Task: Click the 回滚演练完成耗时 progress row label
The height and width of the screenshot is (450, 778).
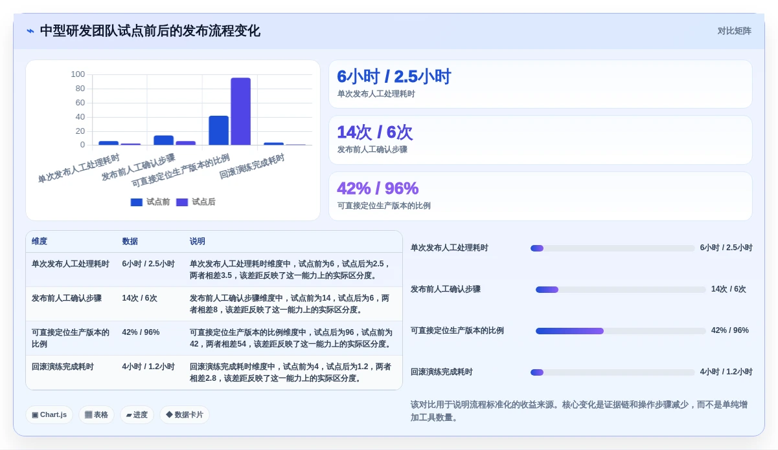Action: (442, 372)
